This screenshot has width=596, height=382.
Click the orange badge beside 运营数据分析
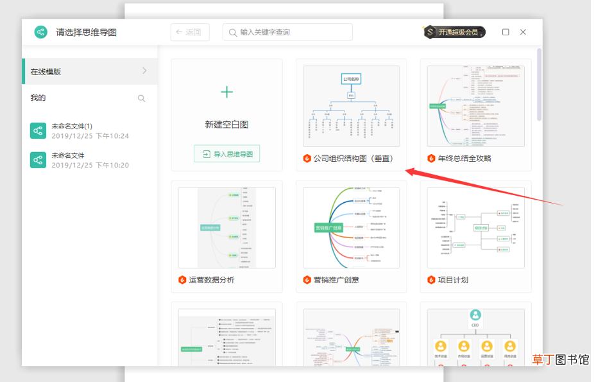click(182, 280)
